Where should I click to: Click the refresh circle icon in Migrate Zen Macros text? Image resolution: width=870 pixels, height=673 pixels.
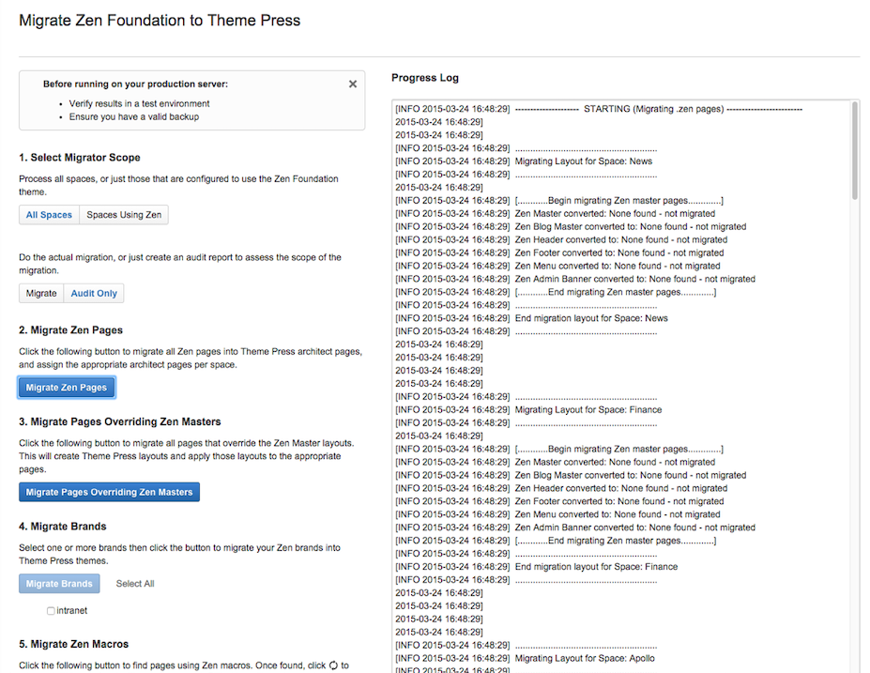pos(333,665)
